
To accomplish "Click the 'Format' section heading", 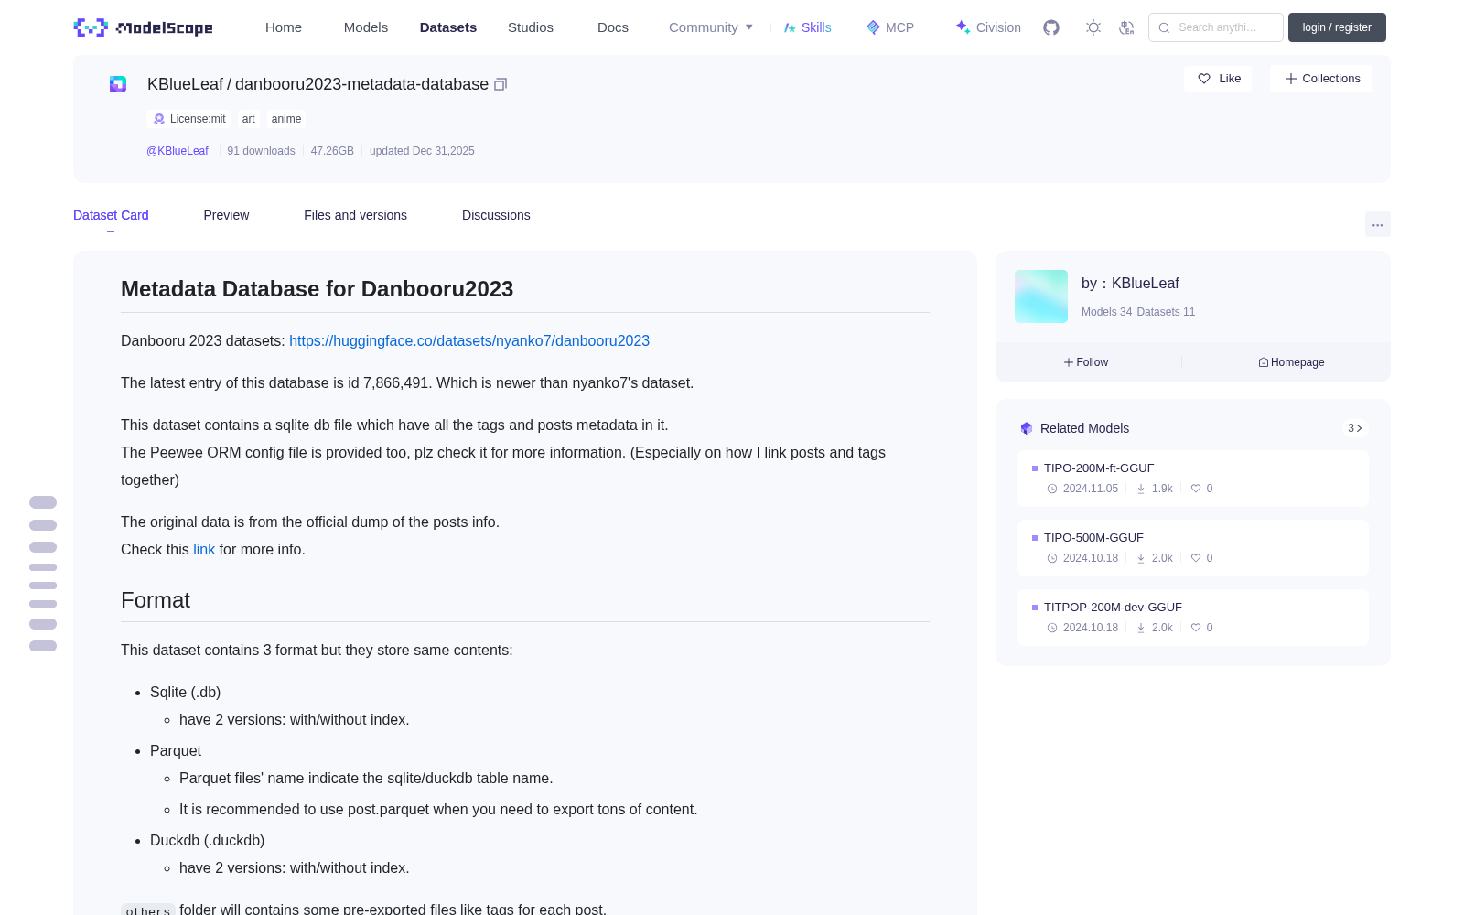I will click(156, 600).
